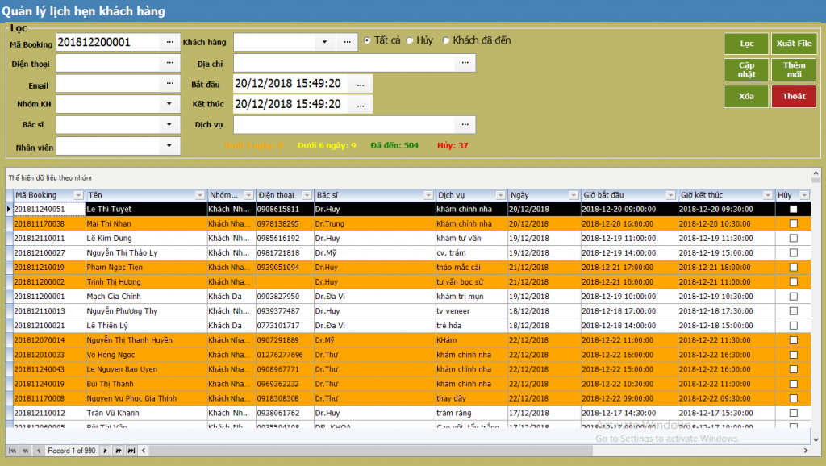Click the red Thoát button
This screenshot has width=826, height=466.
[x=793, y=96]
